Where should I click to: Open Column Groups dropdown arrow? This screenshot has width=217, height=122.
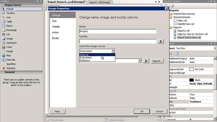click(159, 120)
